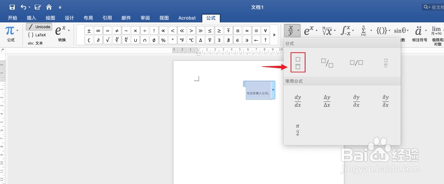Close the Fraction dropdown menu
The image size is (444, 184).
292,30
